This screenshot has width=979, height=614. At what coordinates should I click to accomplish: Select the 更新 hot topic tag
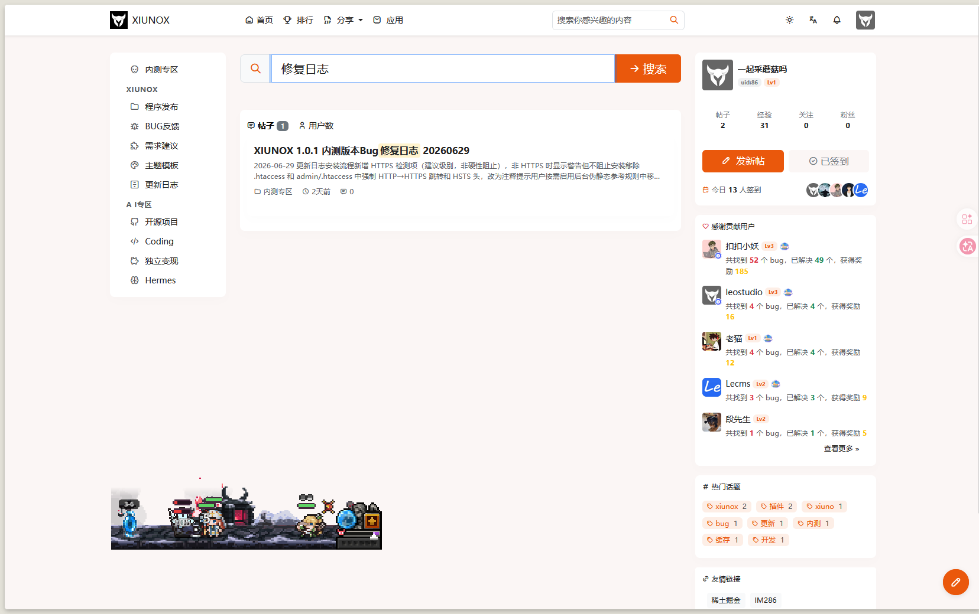[x=767, y=524]
